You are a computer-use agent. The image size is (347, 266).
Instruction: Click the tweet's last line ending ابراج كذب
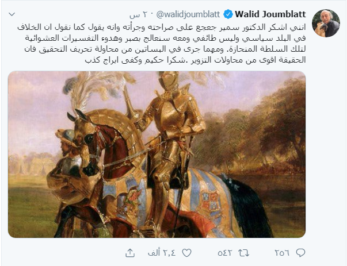[196, 60]
